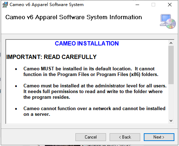Click the title bar text Cameo v6 Apparel Software System
Screen dimensions: 179x146
coord(47,5)
